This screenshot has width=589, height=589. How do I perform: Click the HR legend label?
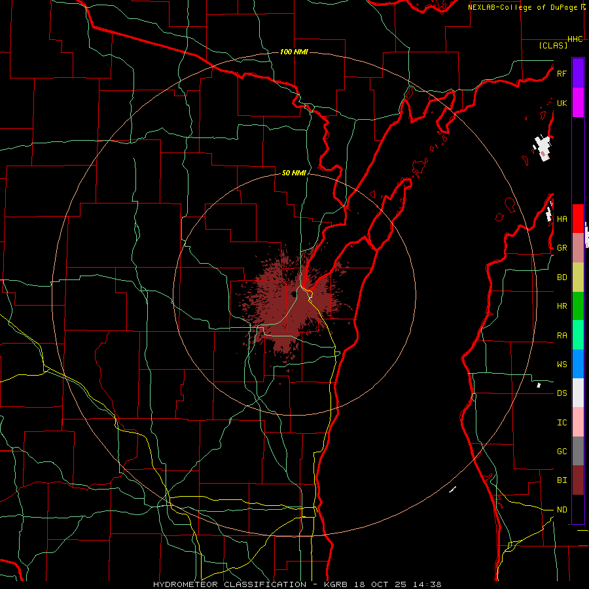pyautogui.click(x=562, y=306)
